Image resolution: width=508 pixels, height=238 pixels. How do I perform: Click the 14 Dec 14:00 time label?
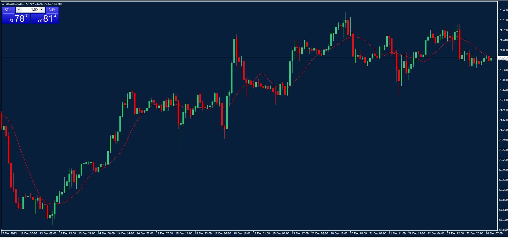125,233
